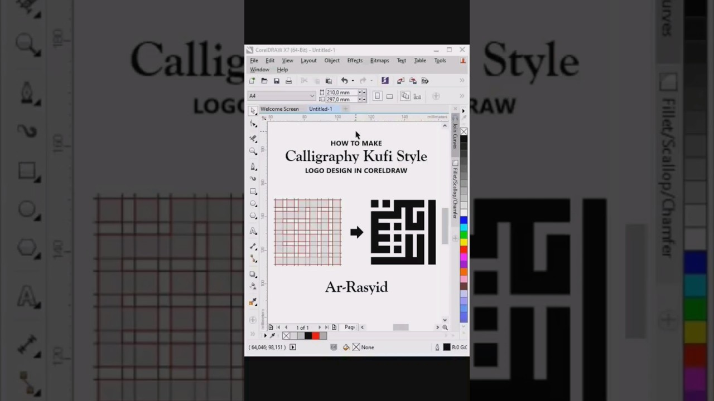Create a new document with the New icon
Viewport: 714px width, 401px height.
coord(252,81)
